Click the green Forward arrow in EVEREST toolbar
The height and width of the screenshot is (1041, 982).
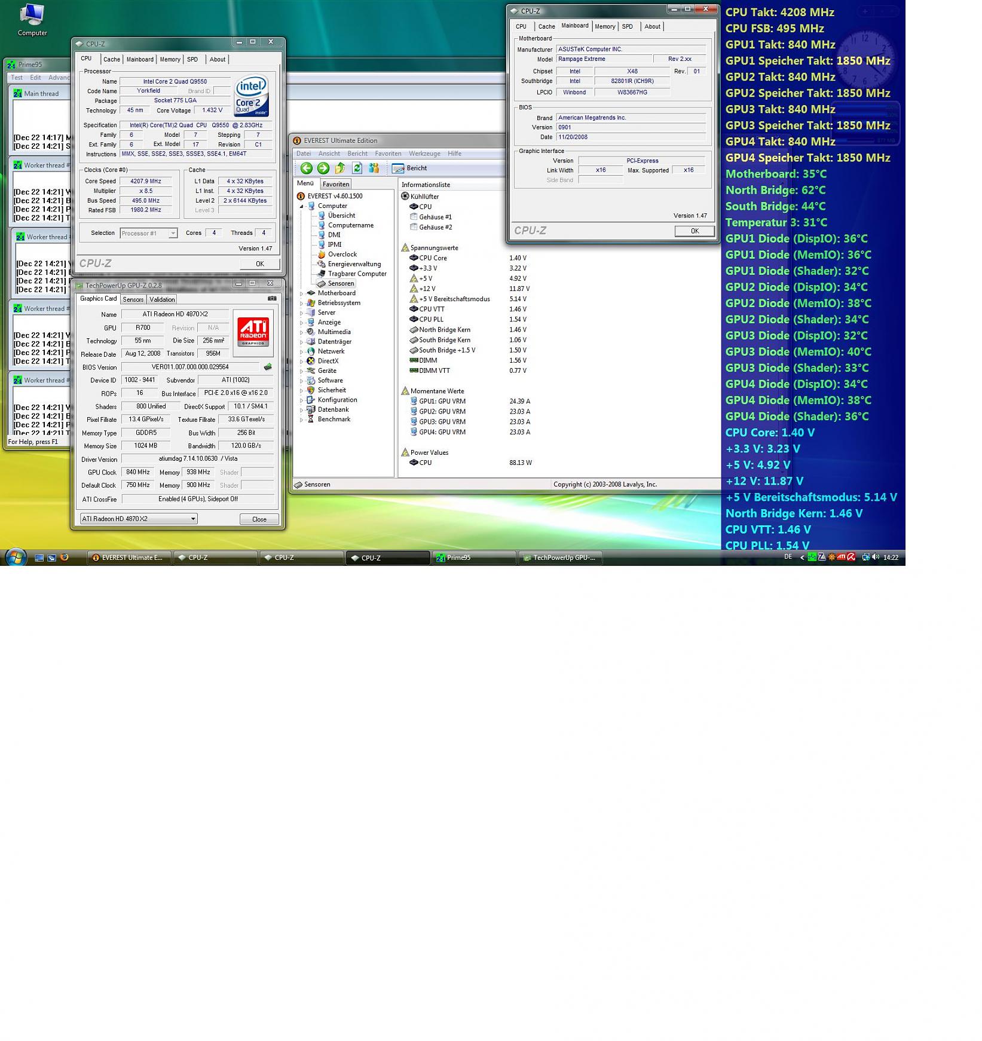click(323, 169)
